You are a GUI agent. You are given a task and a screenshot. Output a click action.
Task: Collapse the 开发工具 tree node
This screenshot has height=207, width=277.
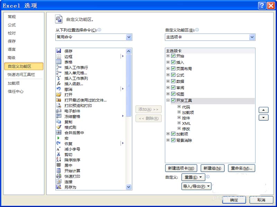(x=168, y=100)
